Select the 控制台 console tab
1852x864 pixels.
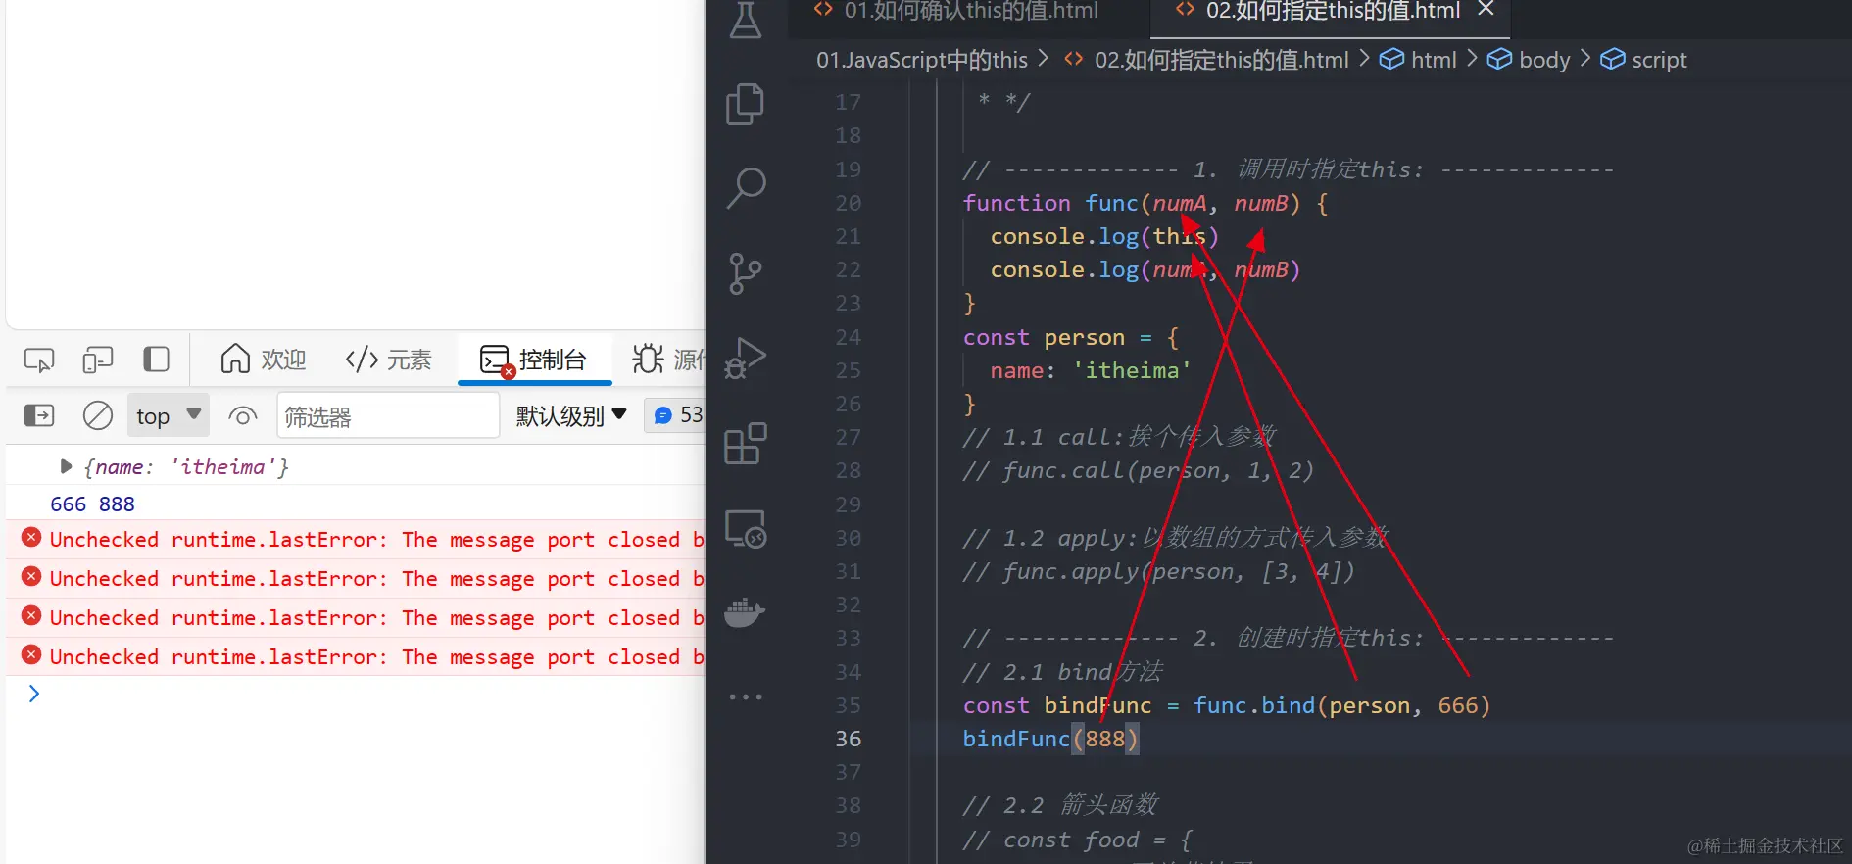534,360
